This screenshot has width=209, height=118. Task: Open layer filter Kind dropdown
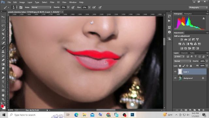pos(179,57)
